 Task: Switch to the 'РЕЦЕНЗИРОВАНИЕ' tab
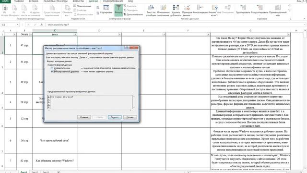coord(113,1)
